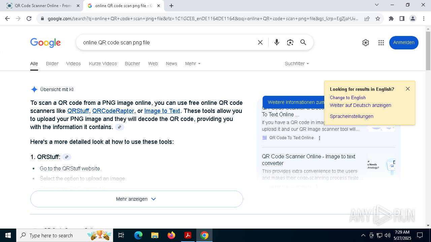Open the Chrome extensions puzzle icon
431x242 pixels.
[x=391, y=18]
